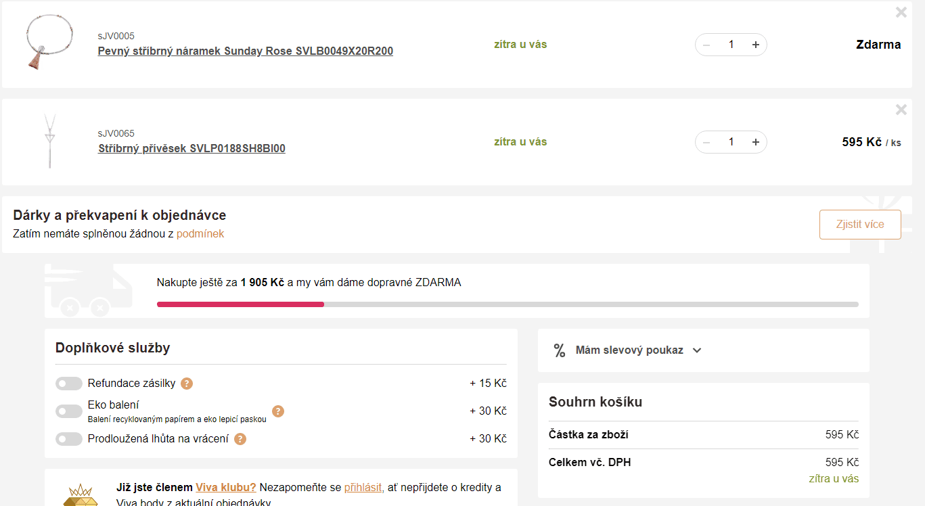Decrease quantity of Sunday Rose bracelet
The width and height of the screenshot is (925, 506).
coord(706,45)
